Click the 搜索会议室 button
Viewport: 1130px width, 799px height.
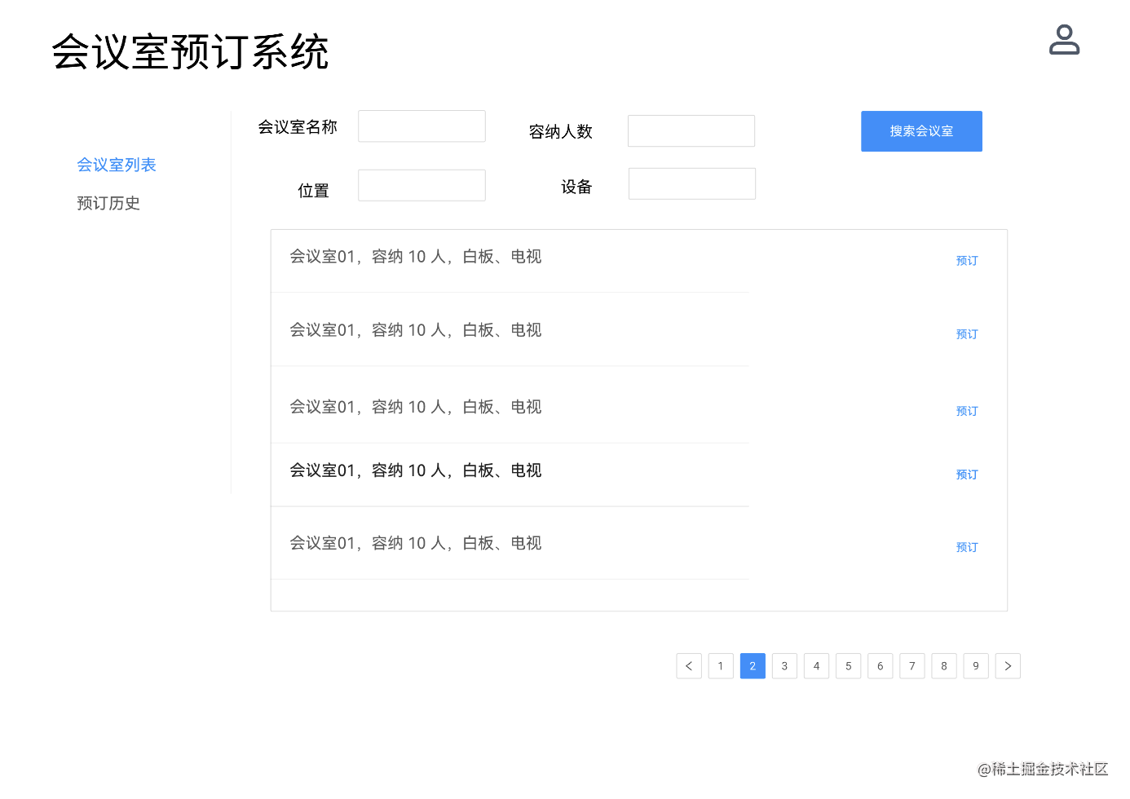click(921, 131)
